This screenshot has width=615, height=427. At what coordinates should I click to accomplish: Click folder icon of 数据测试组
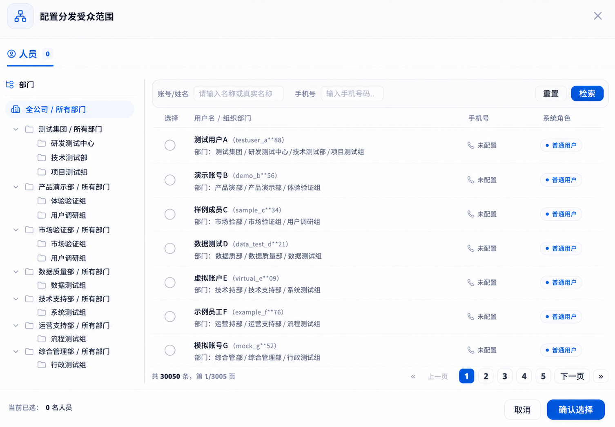pos(42,285)
